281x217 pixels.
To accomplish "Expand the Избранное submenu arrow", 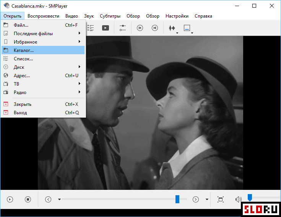I will click(x=80, y=42).
